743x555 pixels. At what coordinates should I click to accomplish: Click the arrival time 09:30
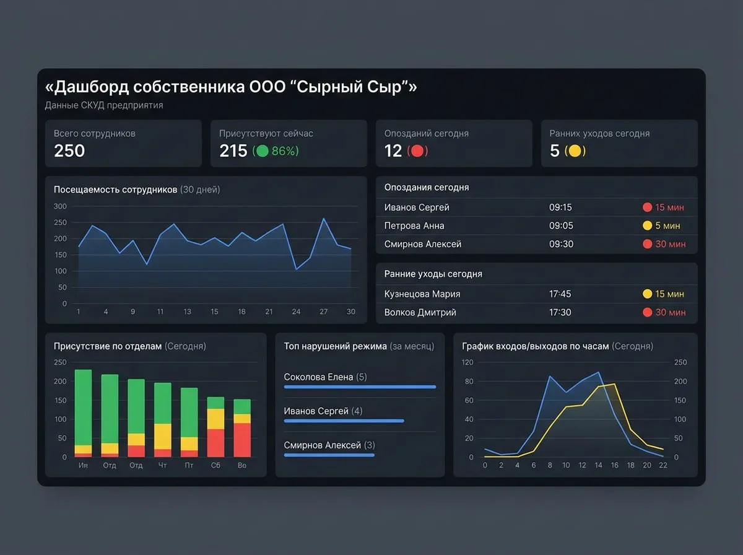(x=561, y=244)
